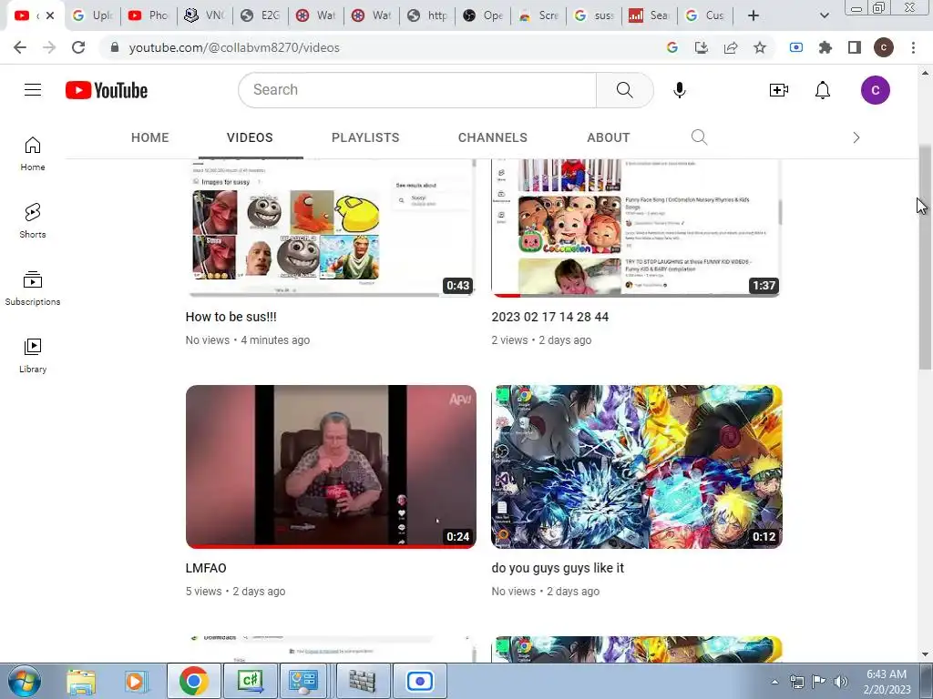Search within the channel using magnifier
The image size is (933, 699).
coord(699,137)
